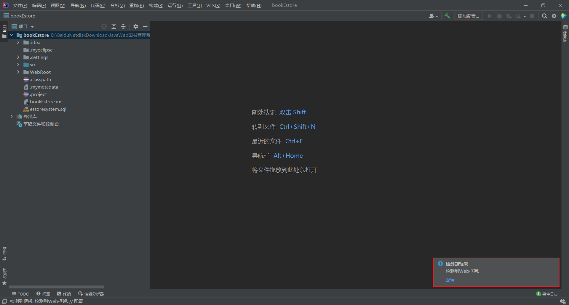This screenshot has height=305, width=569.
Task: Open IDE settings gear in top toolbar
Action: tap(554, 16)
